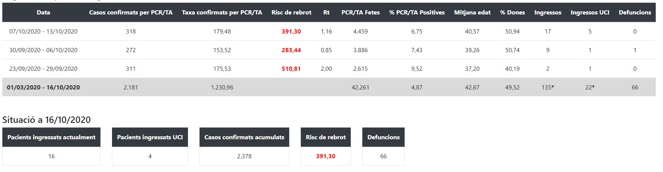Click the Casos confirmats per PCR/TA header

(131, 13)
